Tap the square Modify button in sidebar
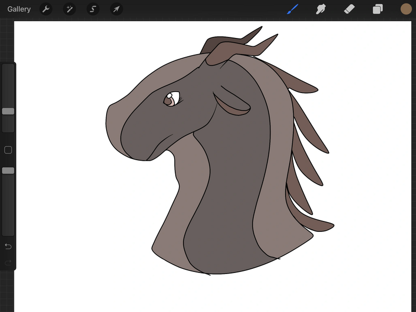Viewport: 416px width, 312px height. (x=8, y=150)
